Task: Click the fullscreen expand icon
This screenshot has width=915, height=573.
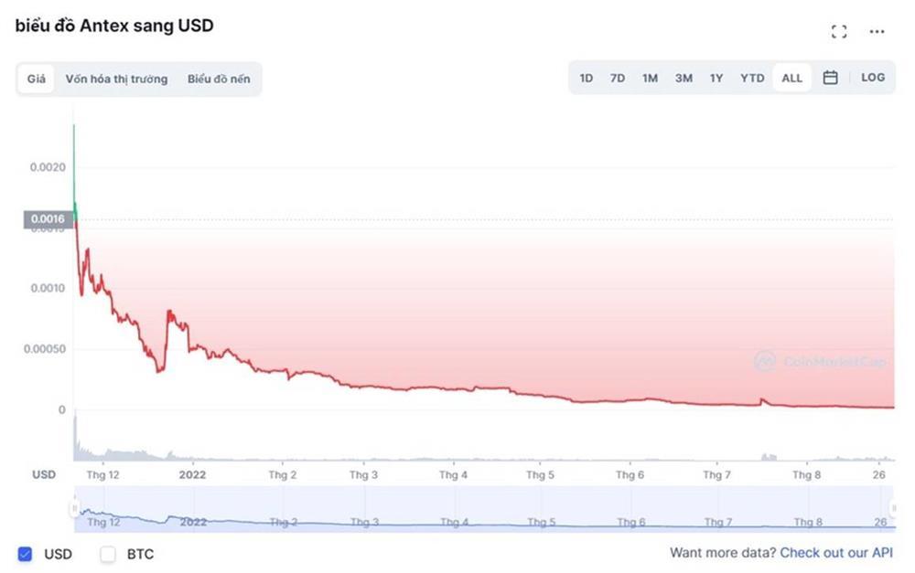Action: click(x=838, y=32)
